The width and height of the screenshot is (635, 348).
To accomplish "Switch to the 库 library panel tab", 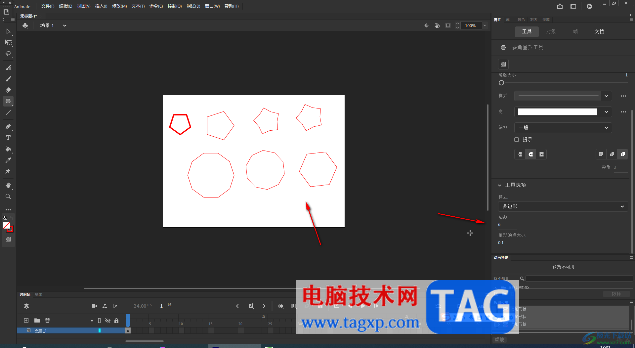I will tap(508, 20).
